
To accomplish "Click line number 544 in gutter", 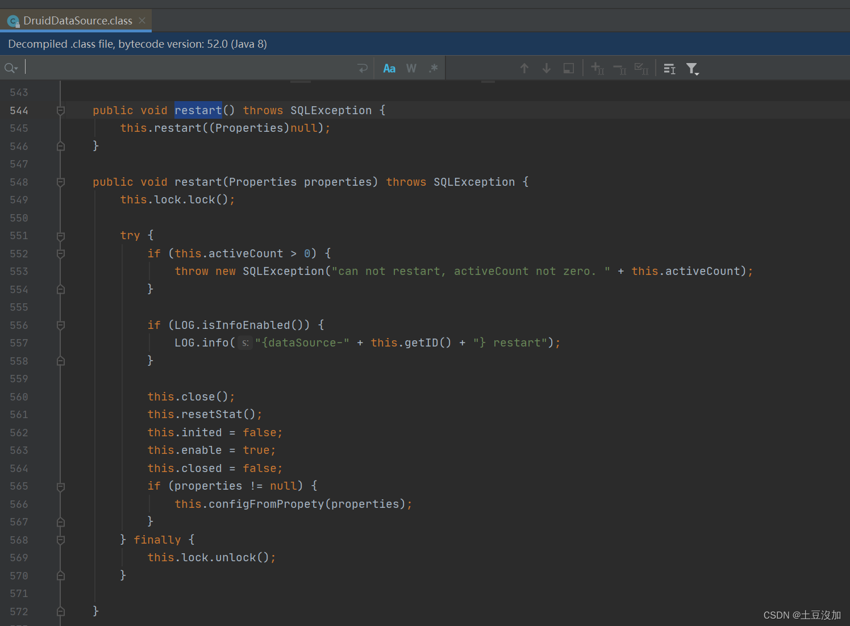I will click(19, 111).
